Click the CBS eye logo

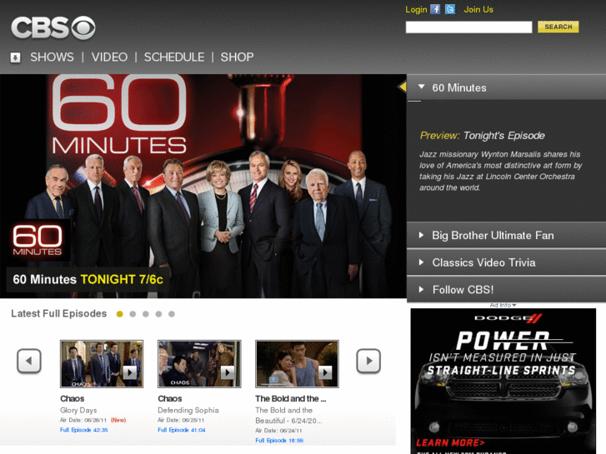tap(53, 27)
